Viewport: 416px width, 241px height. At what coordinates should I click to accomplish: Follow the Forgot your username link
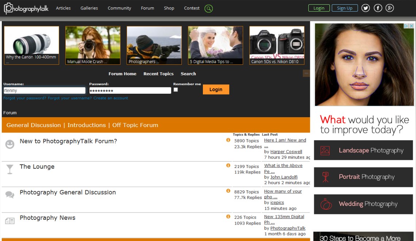point(70,98)
